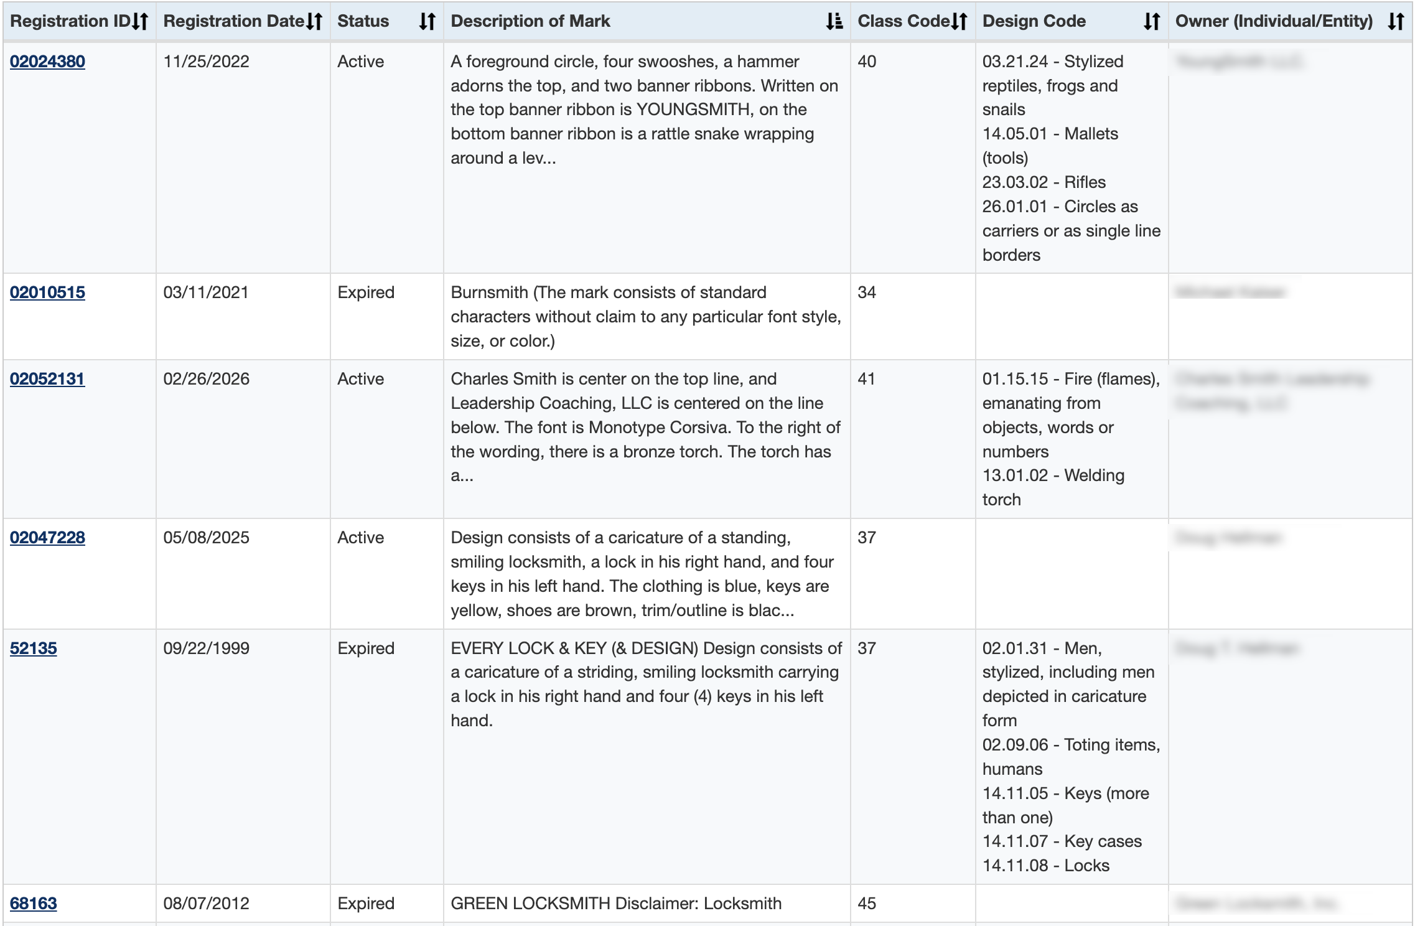
Task: Select date 02/26/2026
Action: [206, 379]
